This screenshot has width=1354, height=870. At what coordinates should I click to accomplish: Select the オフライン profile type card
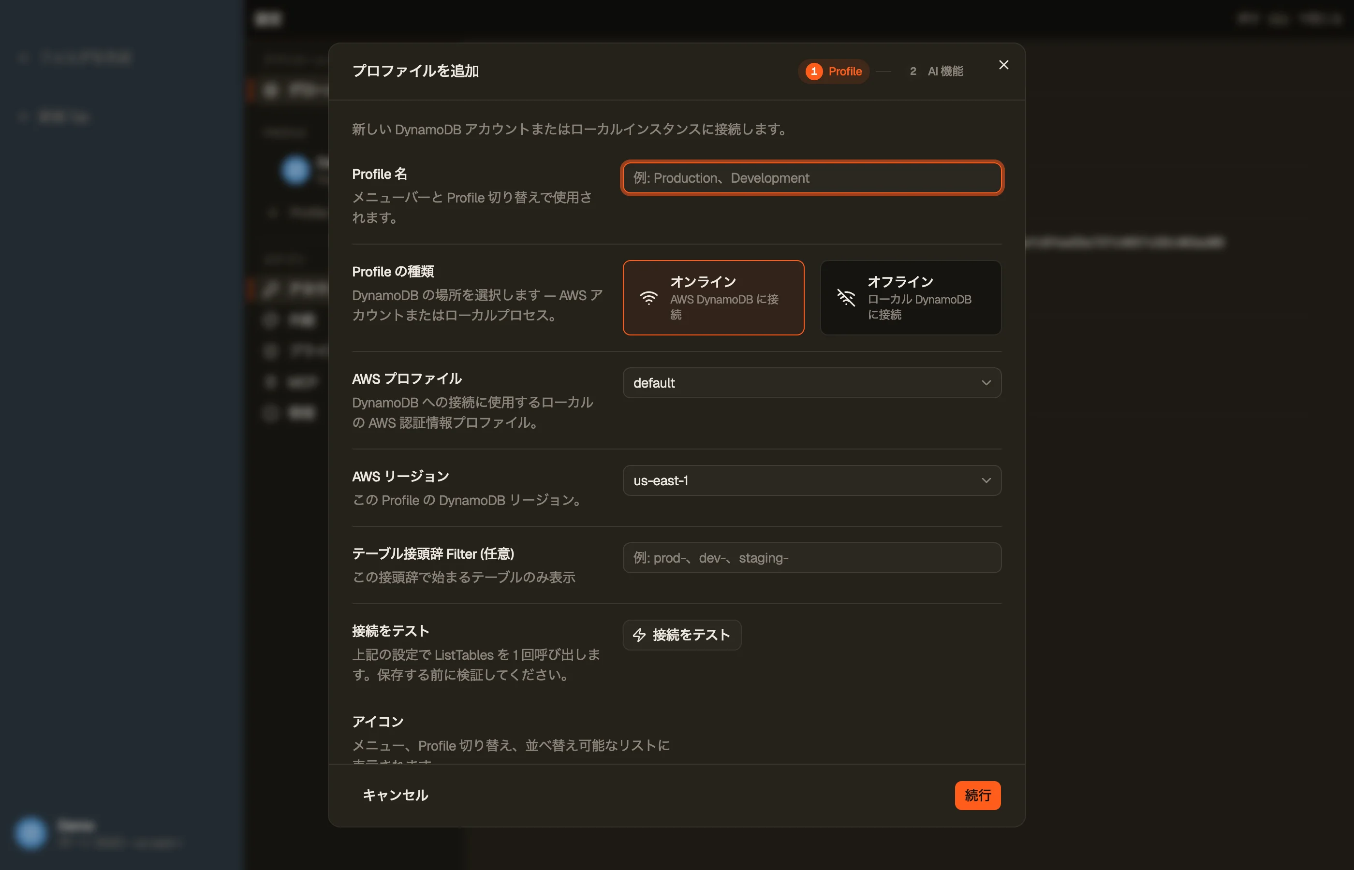[911, 298]
